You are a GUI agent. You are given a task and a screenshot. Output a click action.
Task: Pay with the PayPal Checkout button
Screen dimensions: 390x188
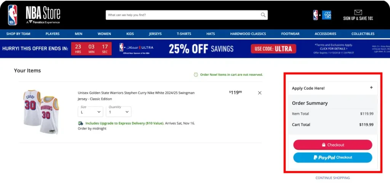click(x=332, y=158)
